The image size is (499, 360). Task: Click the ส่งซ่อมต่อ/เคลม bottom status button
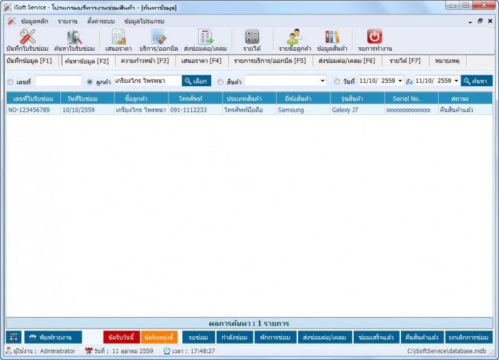click(325, 337)
